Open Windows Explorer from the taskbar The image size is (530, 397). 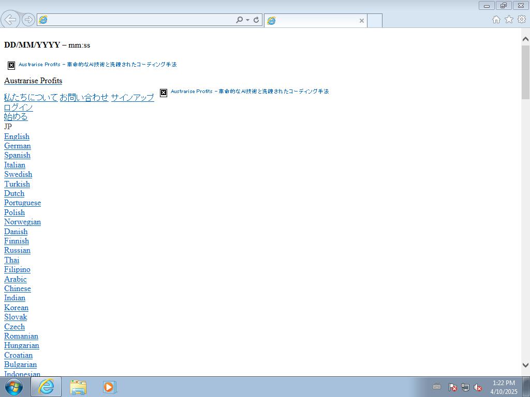78,387
